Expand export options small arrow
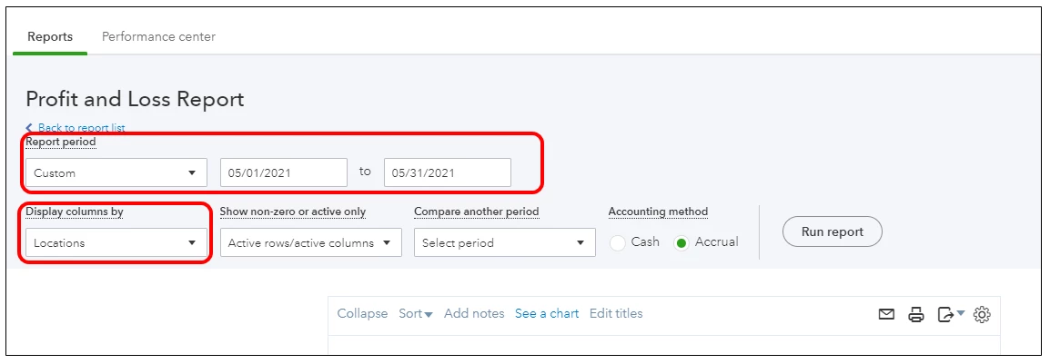 [x=960, y=313]
